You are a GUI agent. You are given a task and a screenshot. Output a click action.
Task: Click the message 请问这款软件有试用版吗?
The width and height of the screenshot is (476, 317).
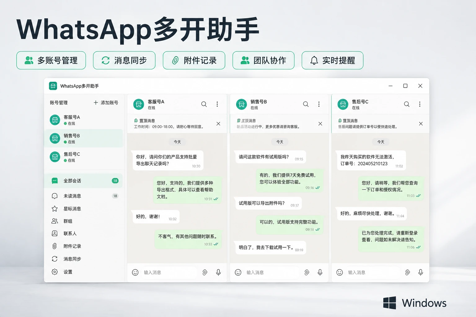pyautogui.click(x=271, y=157)
